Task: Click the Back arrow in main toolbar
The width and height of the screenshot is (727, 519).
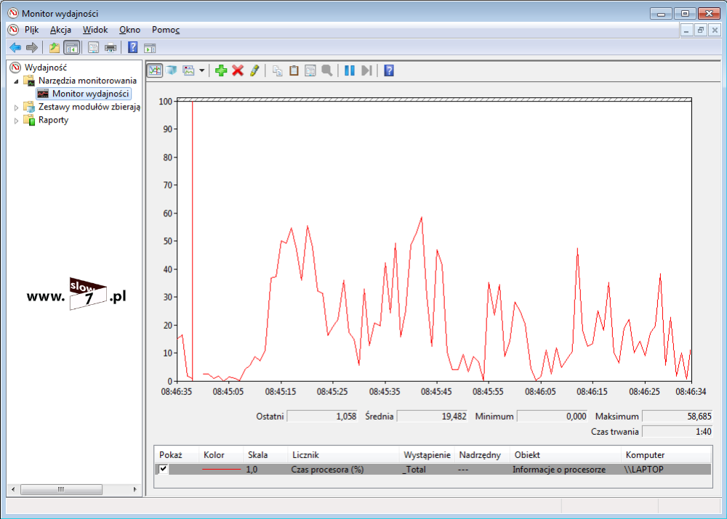Action: tap(15, 47)
